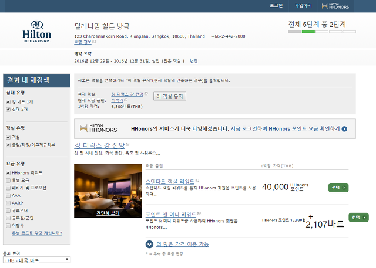Open the room photo thumbnail
Screen dimensions: 376x268
(x=108, y=191)
